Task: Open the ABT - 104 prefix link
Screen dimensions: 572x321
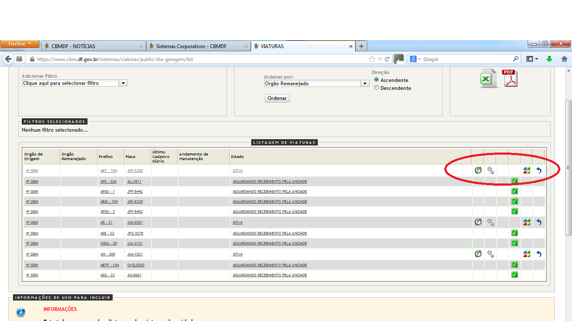Action: click(108, 171)
